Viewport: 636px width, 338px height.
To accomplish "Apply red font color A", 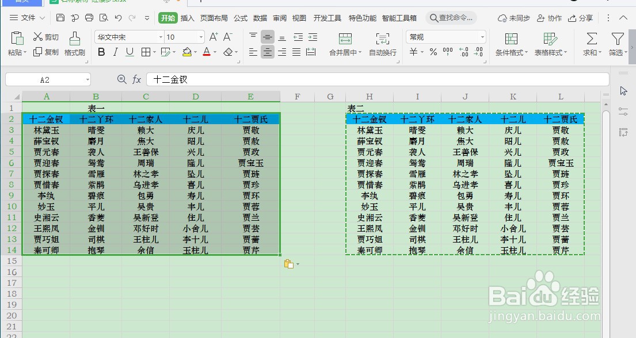I will click(207, 52).
